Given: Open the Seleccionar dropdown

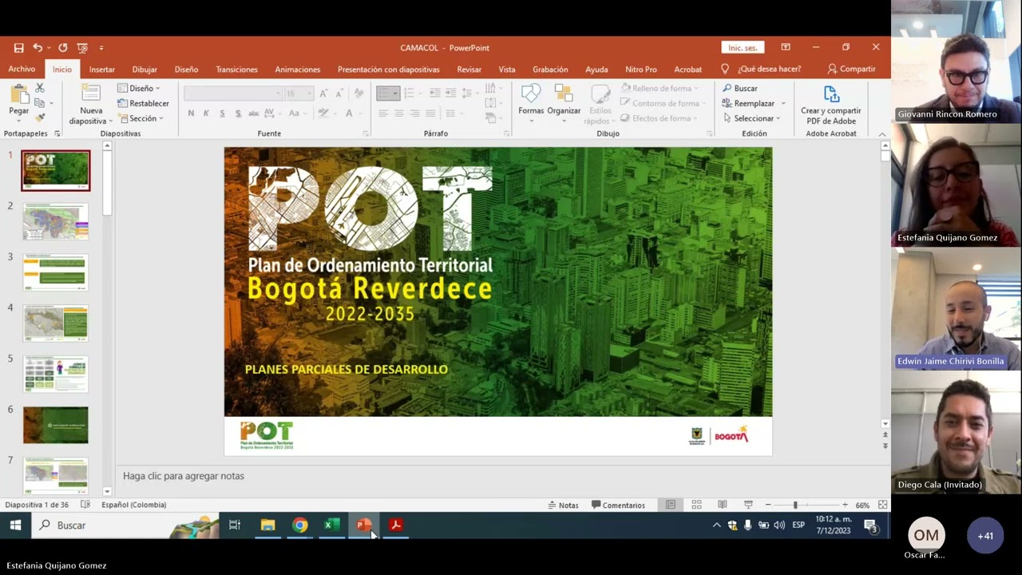Looking at the screenshot, I should (x=751, y=118).
